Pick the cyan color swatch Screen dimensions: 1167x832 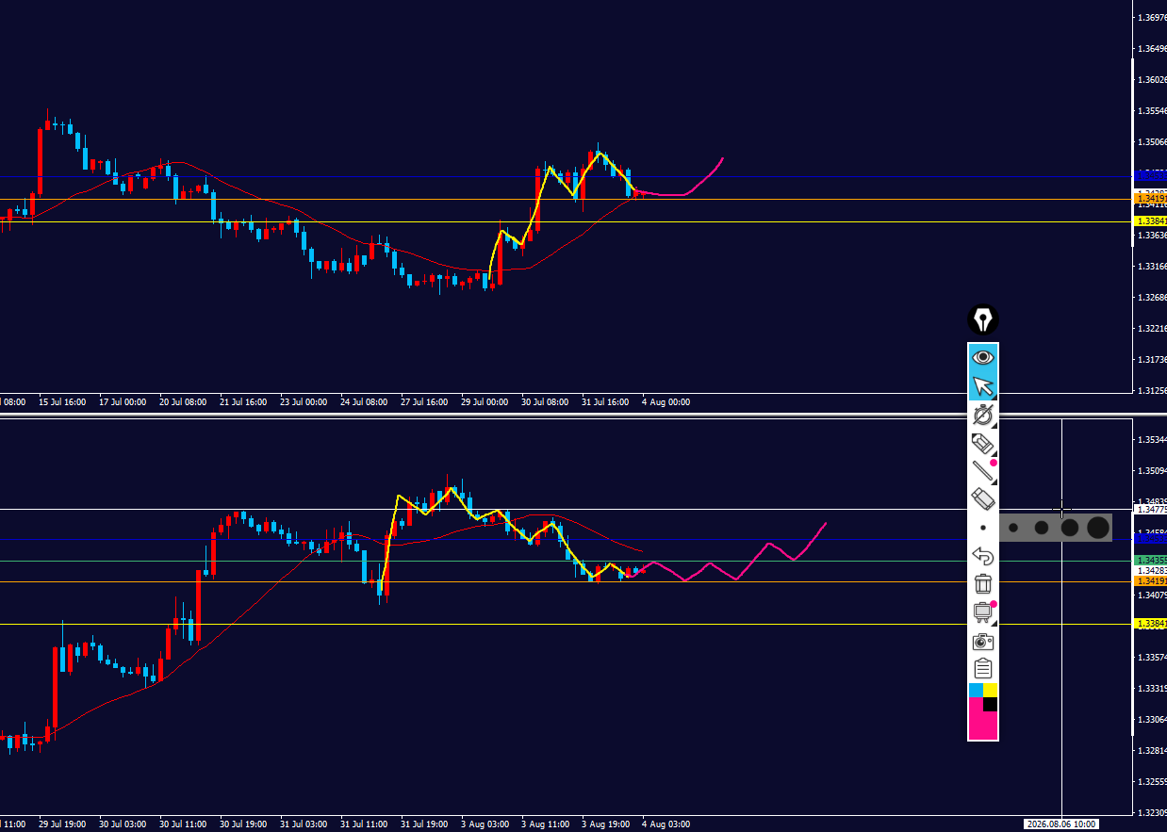[977, 691]
